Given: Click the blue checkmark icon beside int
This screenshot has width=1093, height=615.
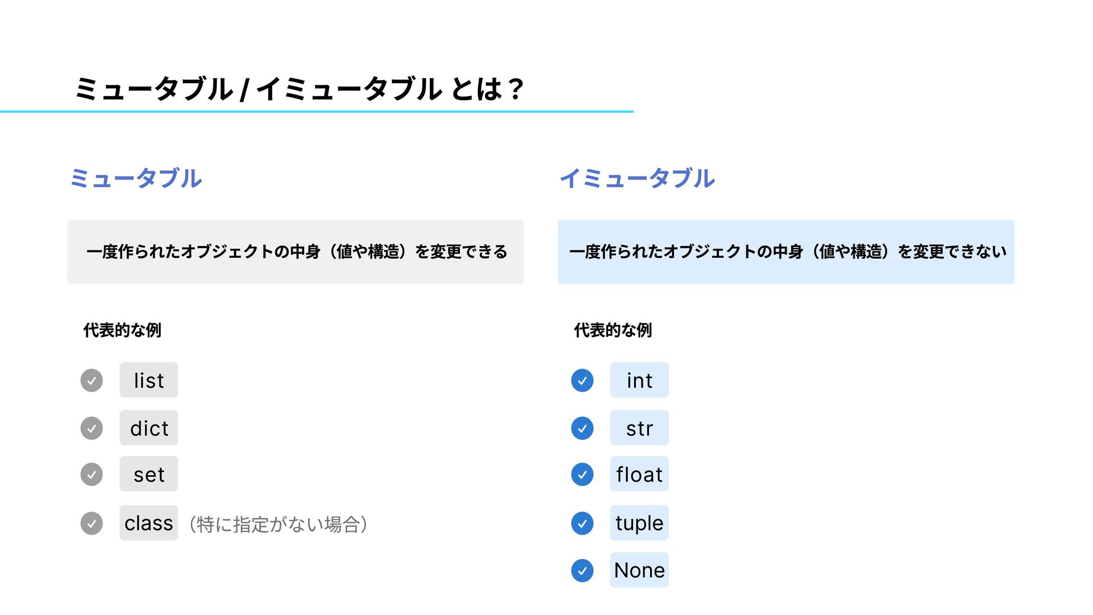Looking at the screenshot, I should click(x=582, y=380).
